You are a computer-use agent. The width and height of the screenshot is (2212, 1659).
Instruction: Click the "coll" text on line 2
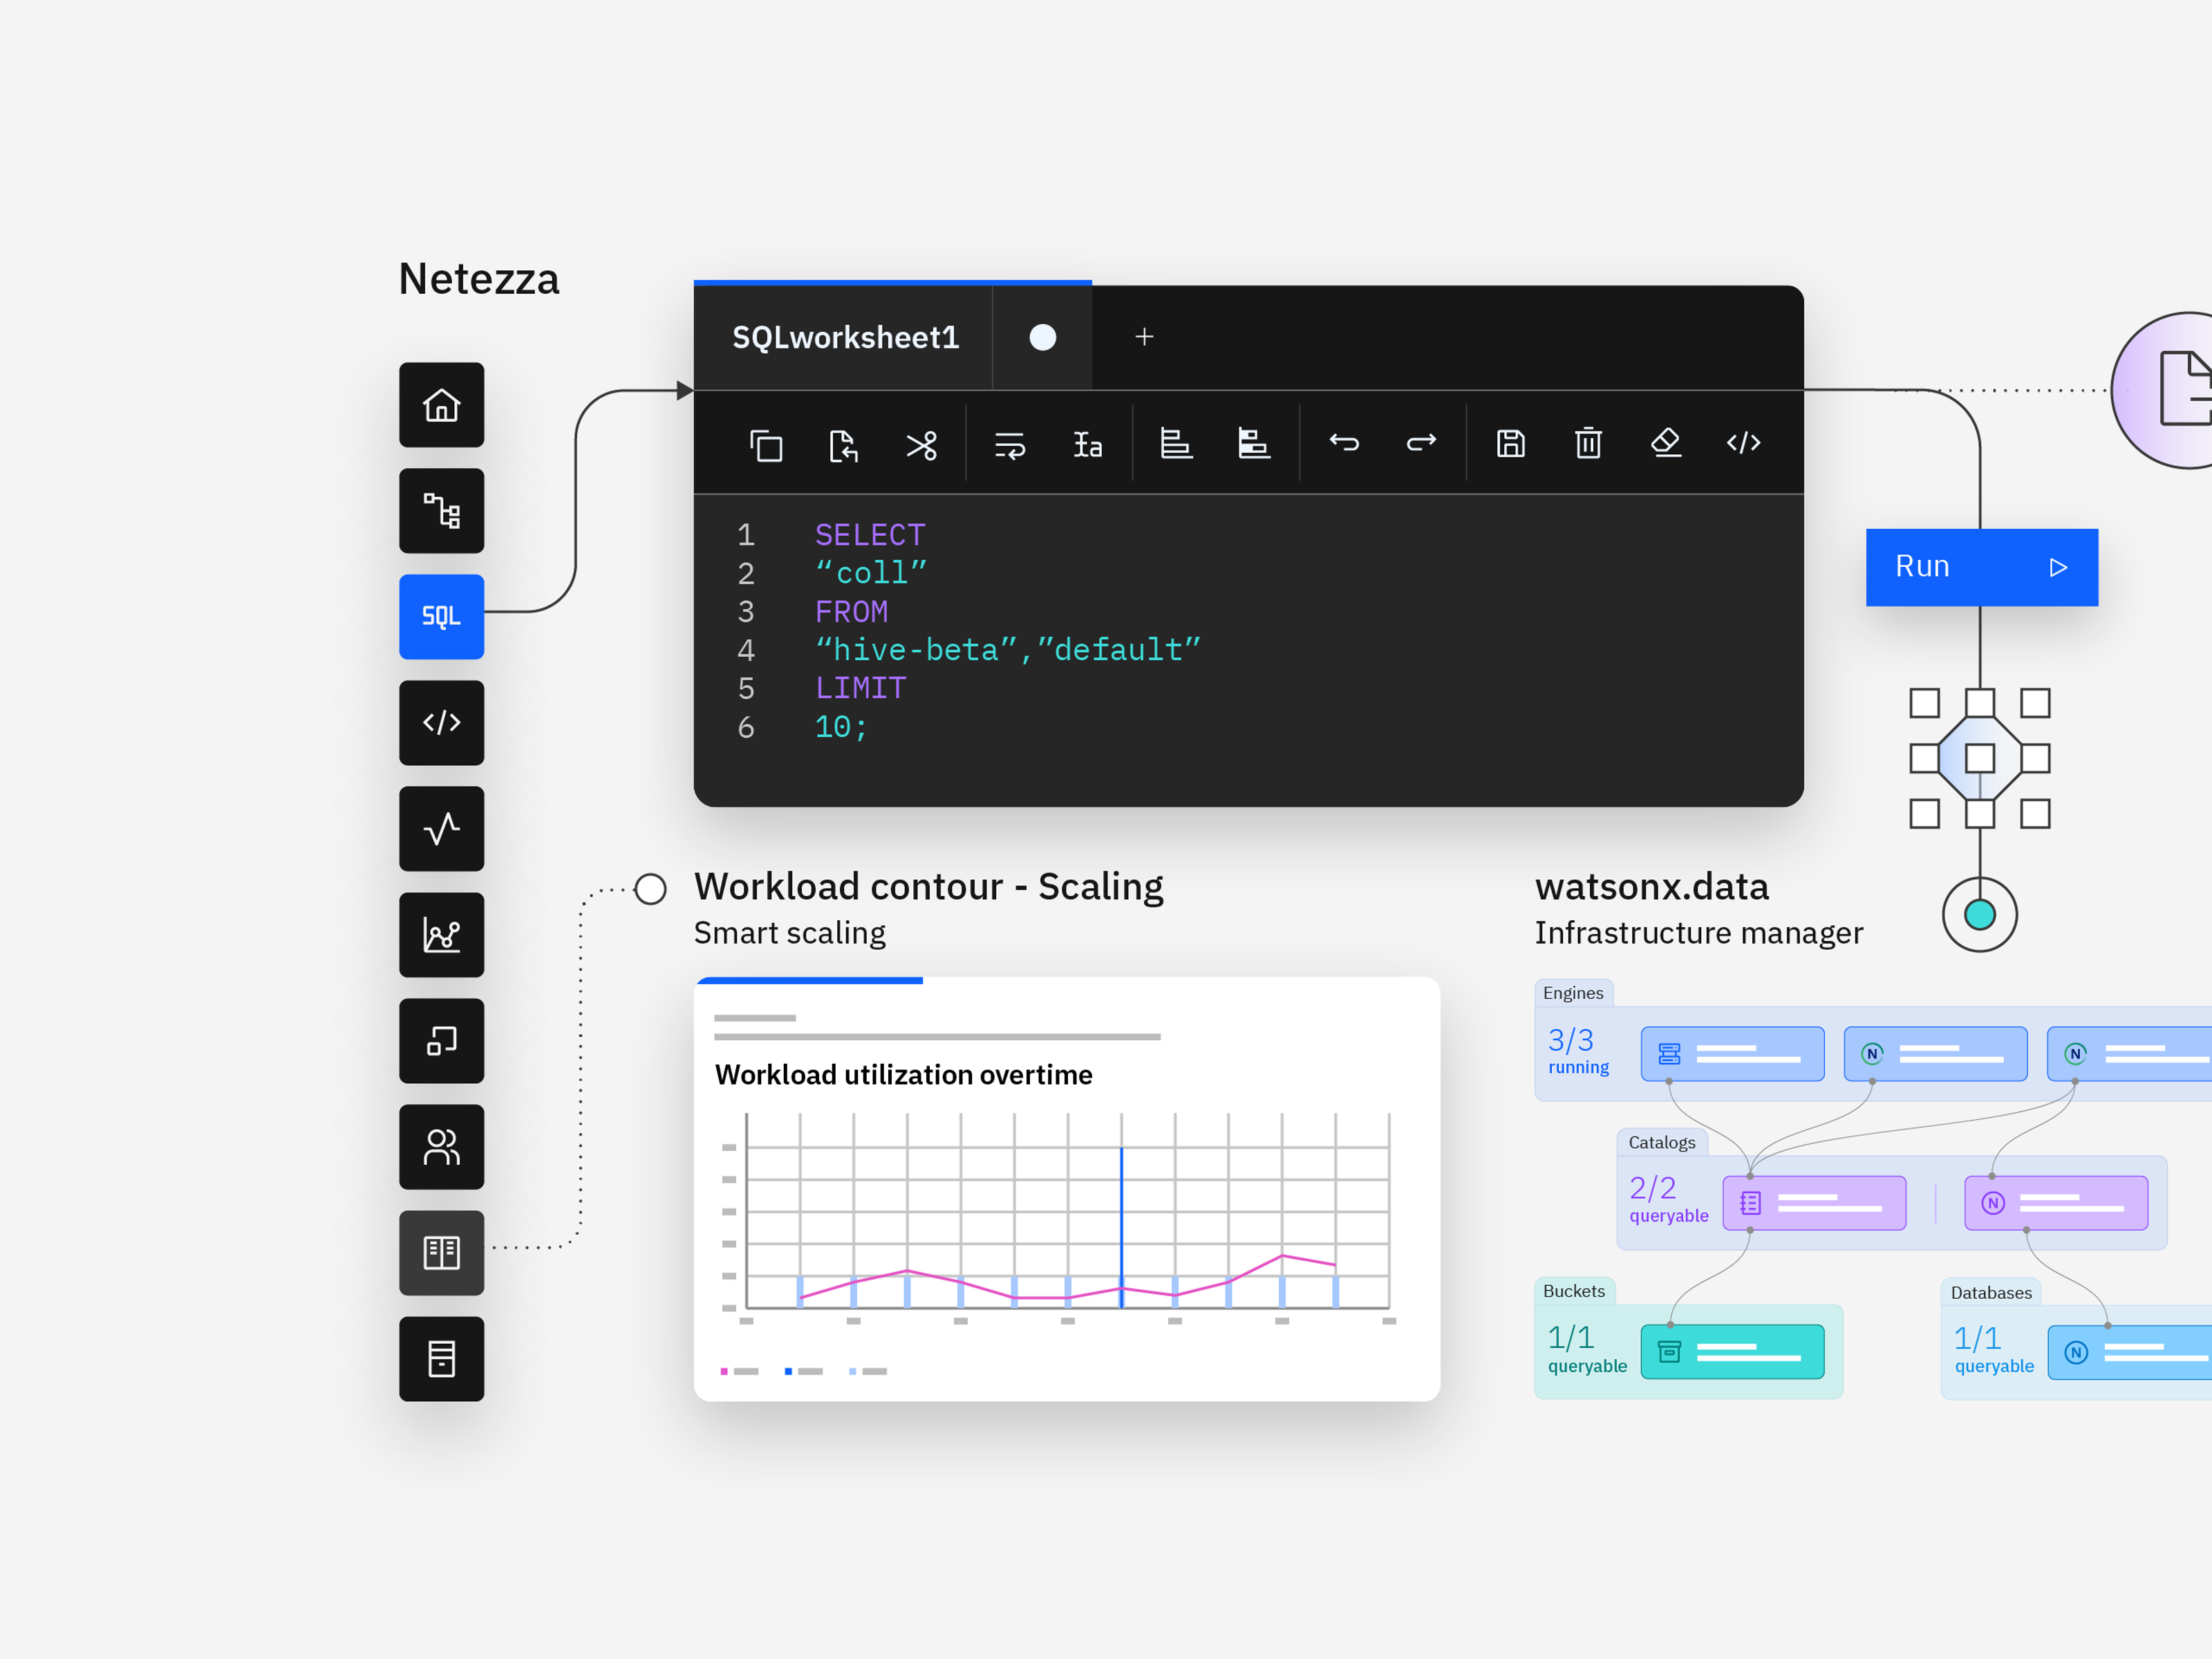click(871, 573)
